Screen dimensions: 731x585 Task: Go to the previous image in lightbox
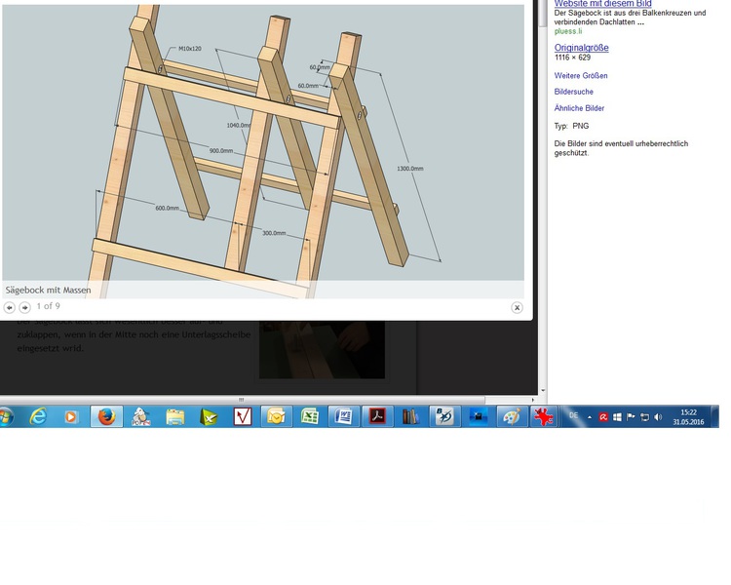point(10,307)
